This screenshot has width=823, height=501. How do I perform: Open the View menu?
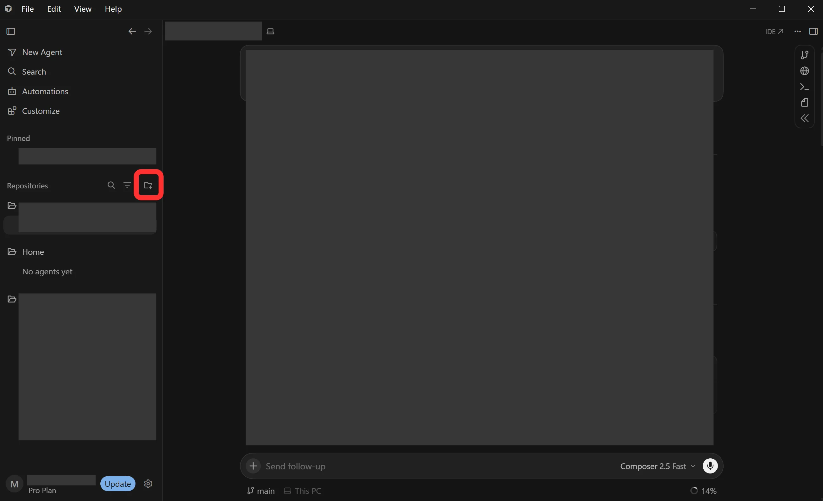83,9
